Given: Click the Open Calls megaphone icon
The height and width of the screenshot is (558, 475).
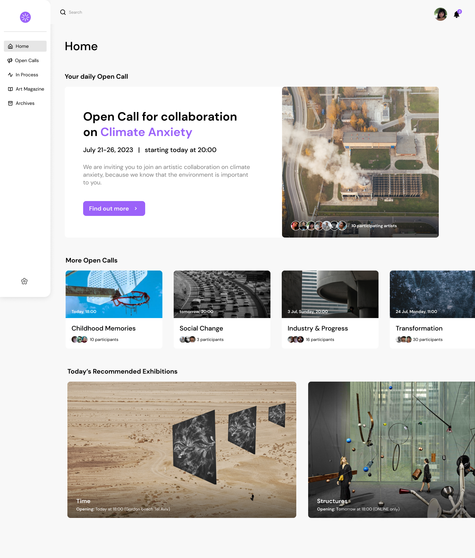Looking at the screenshot, I should coord(10,61).
